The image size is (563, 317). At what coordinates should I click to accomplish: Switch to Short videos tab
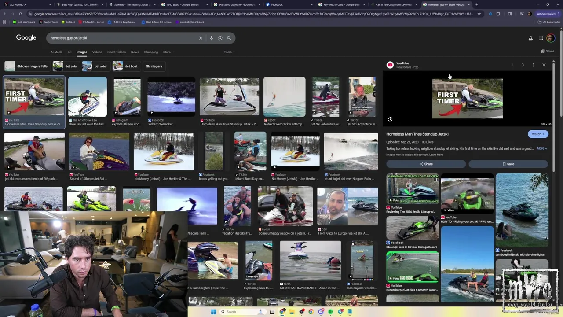117,52
